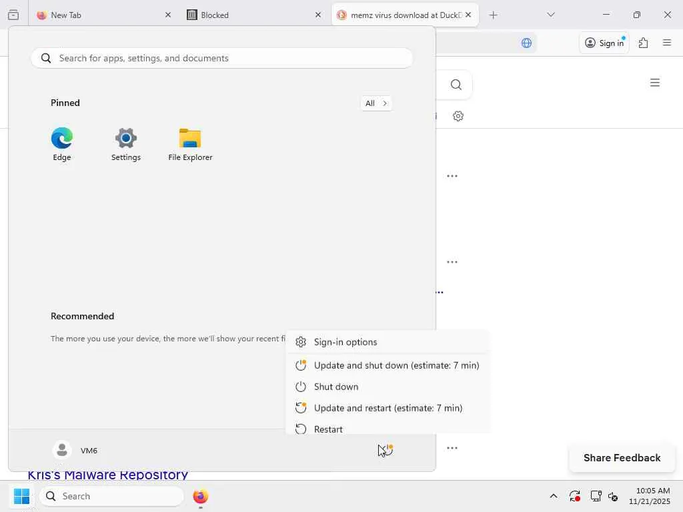Click the Firefox taskbar icon

pyautogui.click(x=200, y=496)
